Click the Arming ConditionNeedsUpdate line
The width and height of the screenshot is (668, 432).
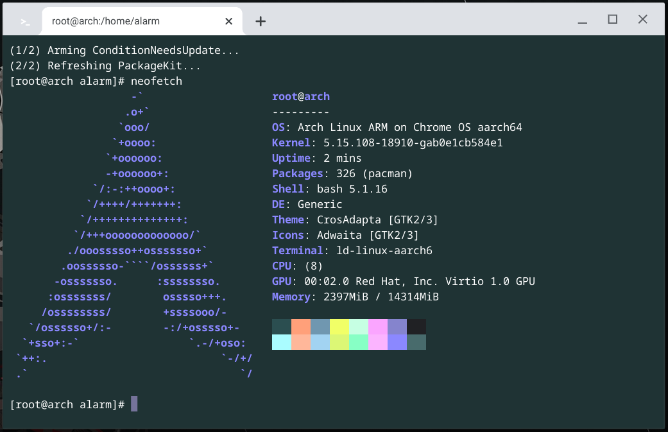(124, 50)
